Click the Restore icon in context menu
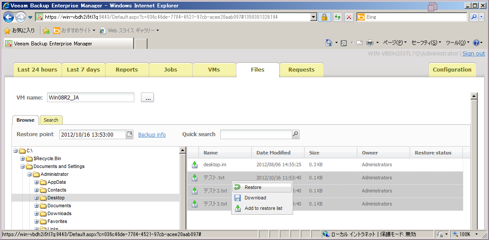Screen dimensions: 489x240 (237, 187)
